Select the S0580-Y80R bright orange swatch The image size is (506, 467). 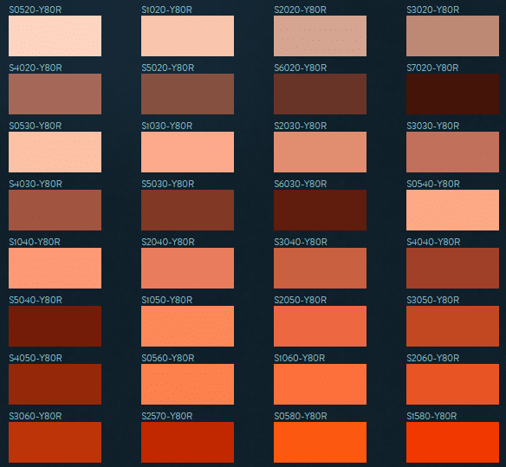[x=320, y=442]
